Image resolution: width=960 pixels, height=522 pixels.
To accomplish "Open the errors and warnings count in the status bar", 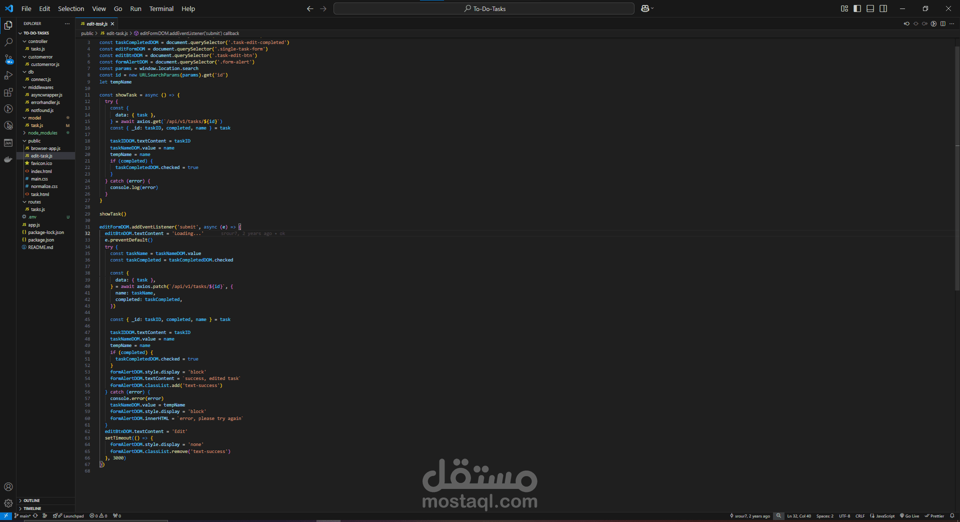I will pos(98,516).
